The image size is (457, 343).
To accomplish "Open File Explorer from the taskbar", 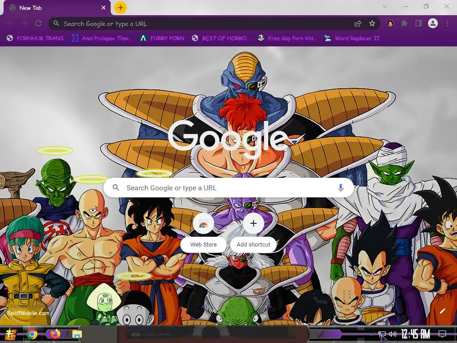I will coord(77,334).
